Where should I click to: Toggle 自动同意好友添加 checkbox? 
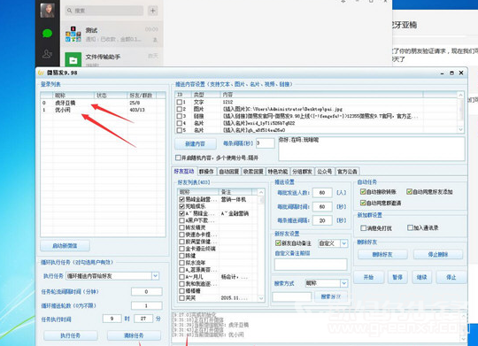410,191
